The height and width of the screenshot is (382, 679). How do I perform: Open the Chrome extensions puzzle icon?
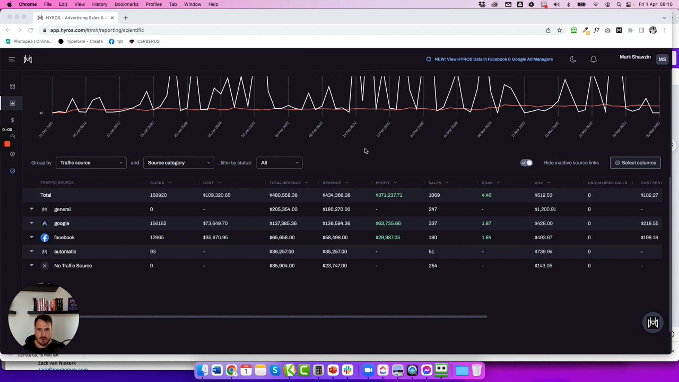[630, 30]
